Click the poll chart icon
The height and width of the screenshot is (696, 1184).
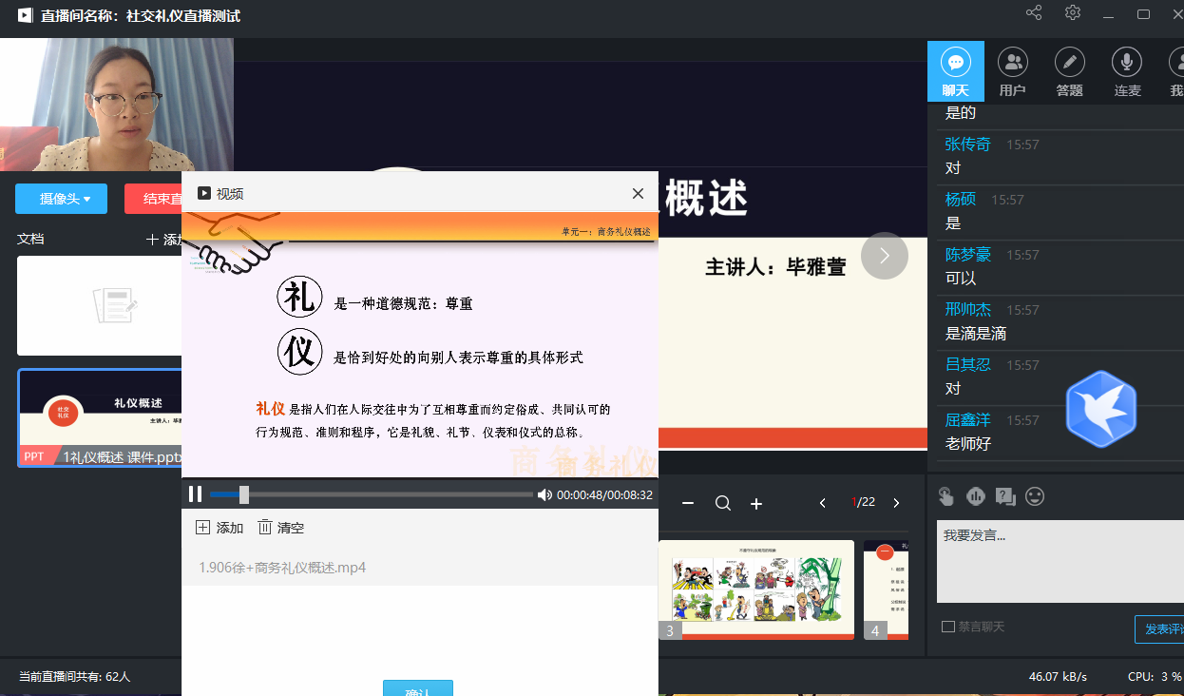click(x=975, y=496)
